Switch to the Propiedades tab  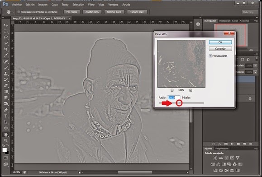[x=222, y=149]
